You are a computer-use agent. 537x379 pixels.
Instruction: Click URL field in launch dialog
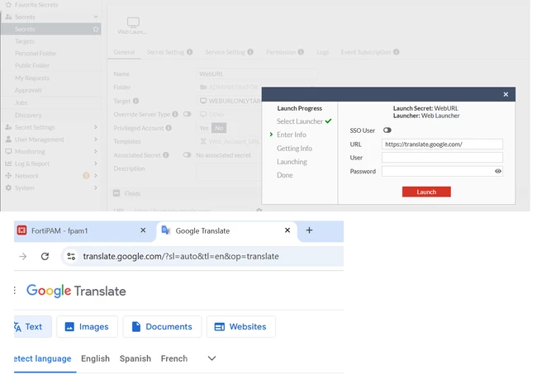tap(442, 144)
